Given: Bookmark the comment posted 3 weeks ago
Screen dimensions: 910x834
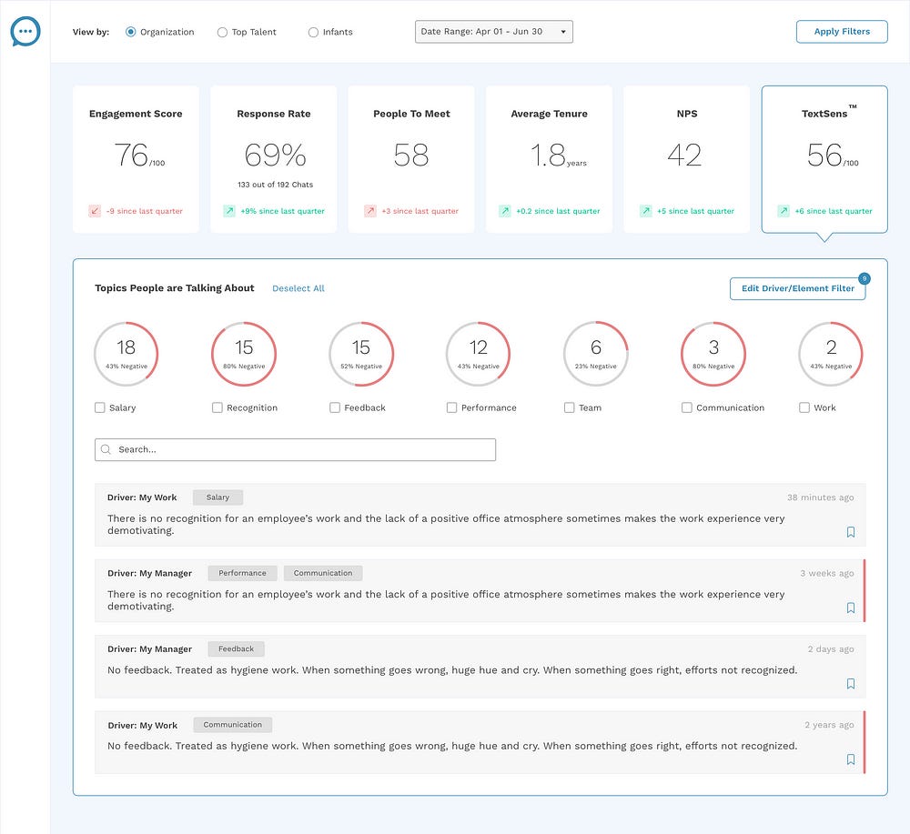Looking at the screenshot, I should click(x=850, y=608).
